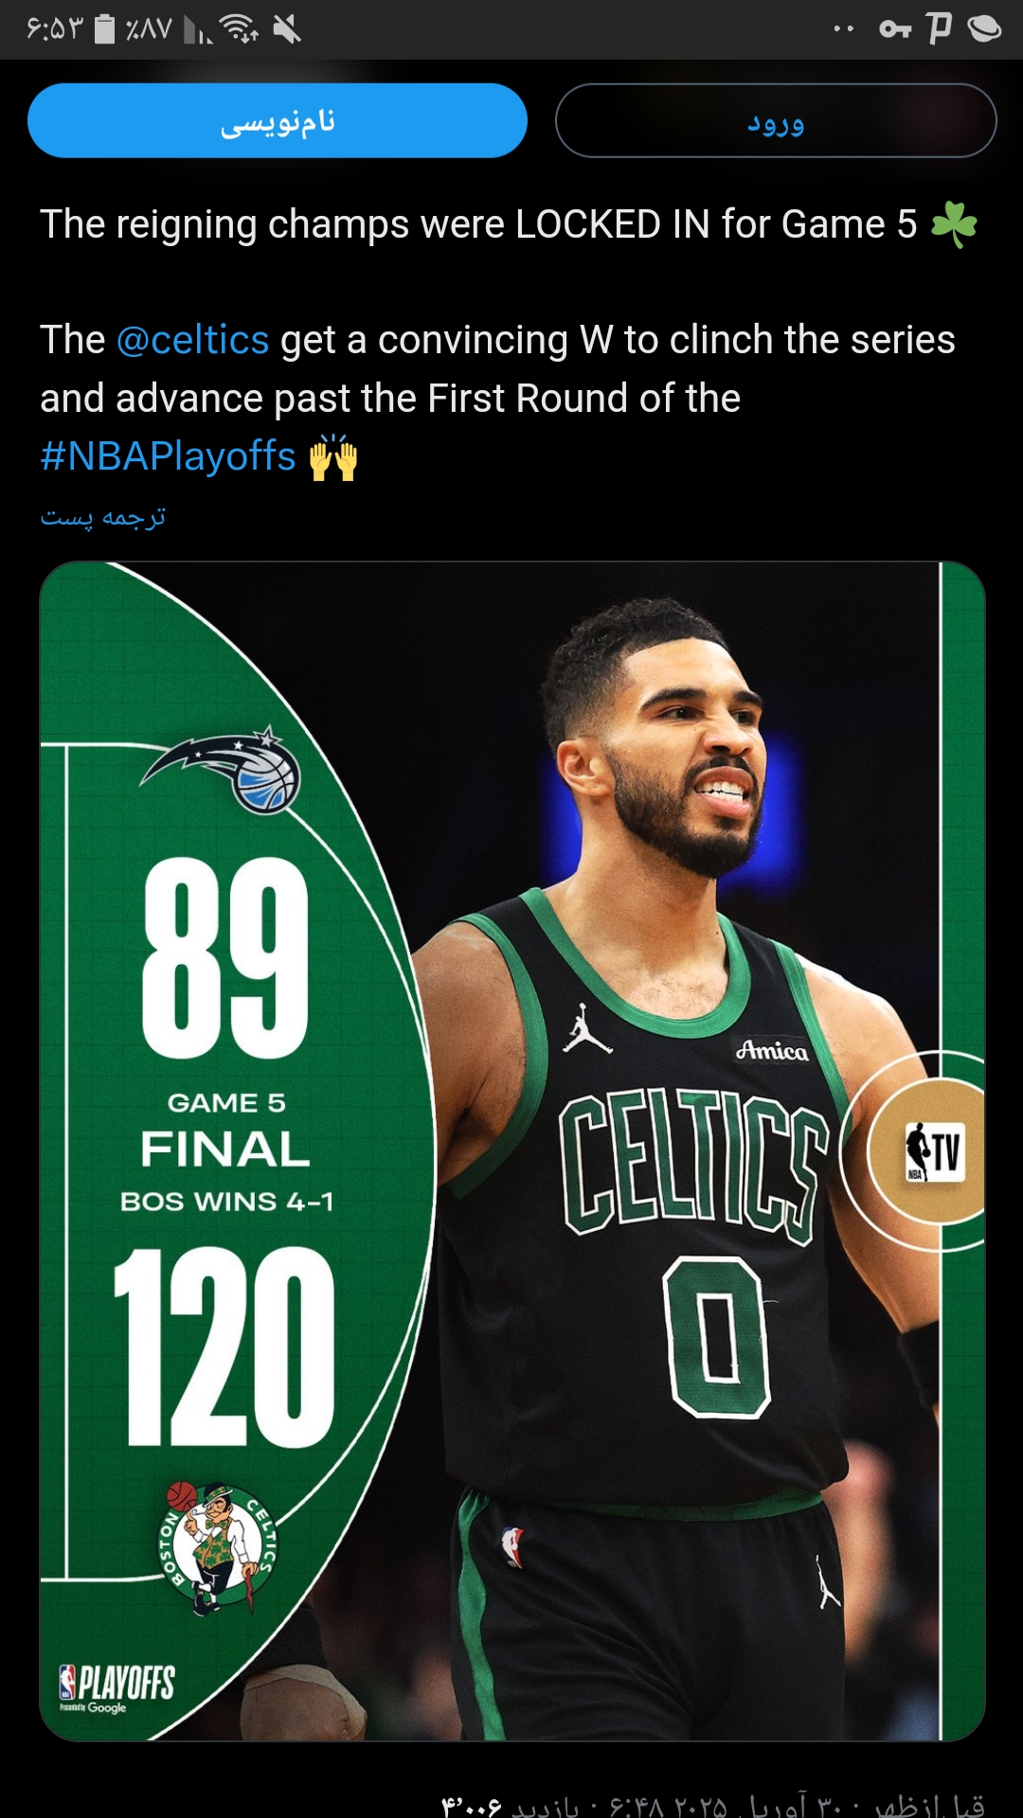Tap the shamrock emoji in tweet
The image size is (1023, 1818).
coord(953,225)
